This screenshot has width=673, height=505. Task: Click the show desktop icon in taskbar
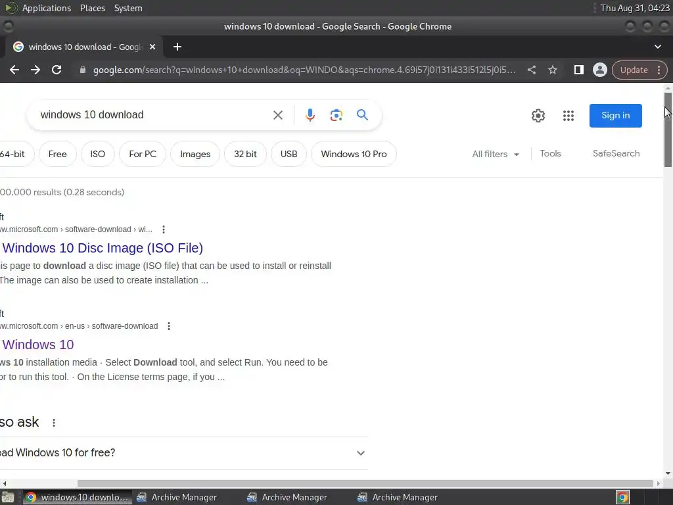tap(8, 497)
